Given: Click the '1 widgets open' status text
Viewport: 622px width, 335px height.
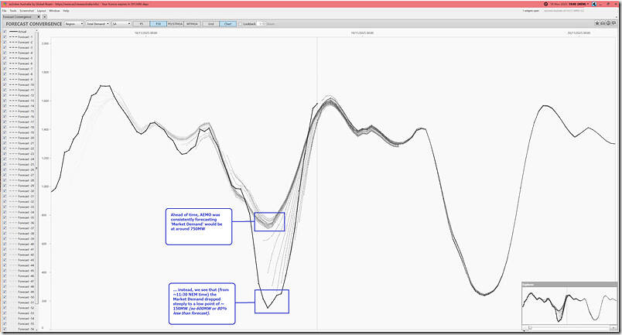Looking at the screenshot, I should [531, 11].
